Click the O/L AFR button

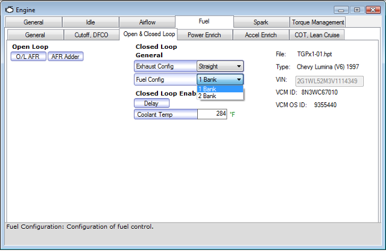(x=28, y=57)
